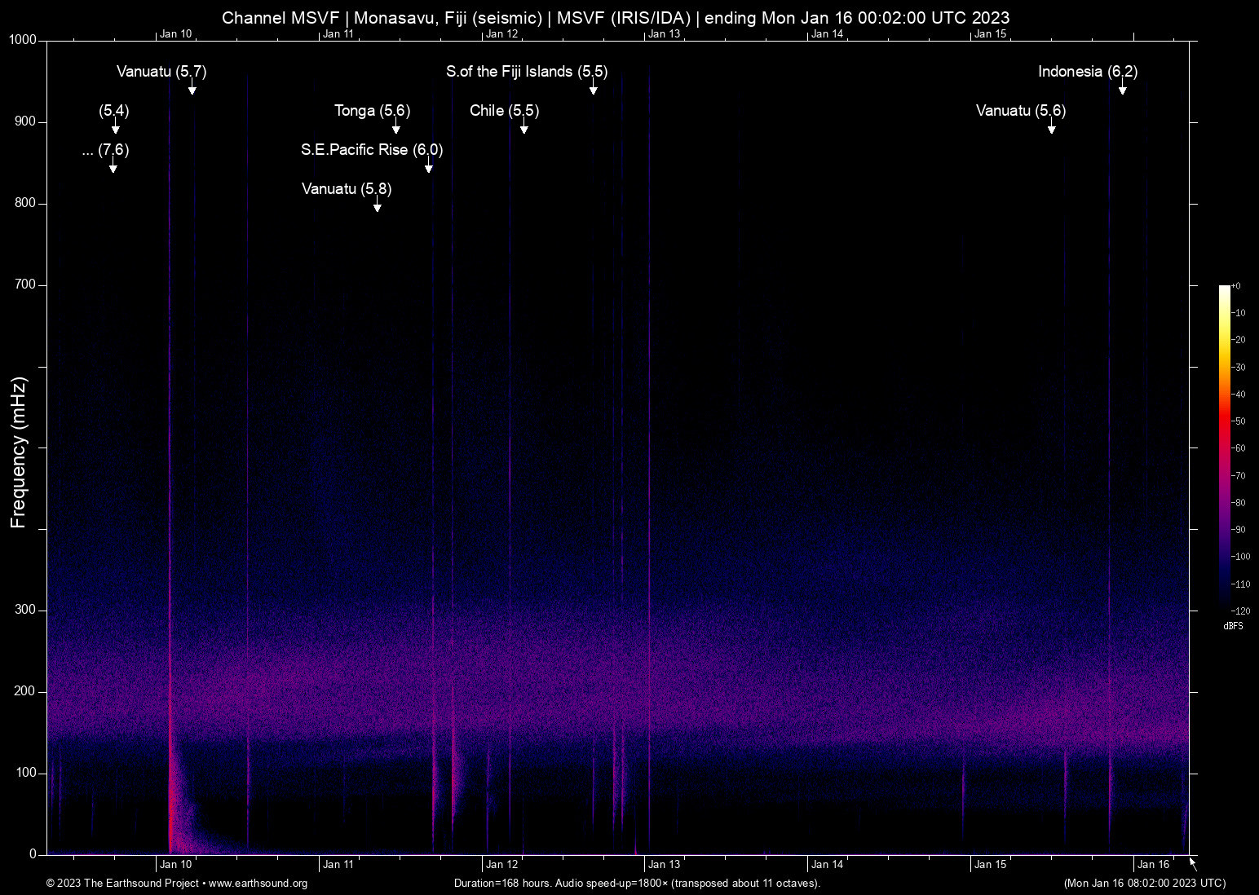Open the www.earthsound.org link in footer
The image size is (1259, 895).
tap(258, 884)
